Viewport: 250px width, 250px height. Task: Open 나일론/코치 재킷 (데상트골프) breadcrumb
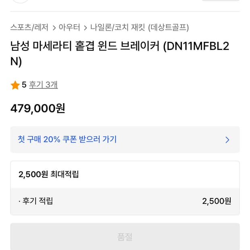140,27
